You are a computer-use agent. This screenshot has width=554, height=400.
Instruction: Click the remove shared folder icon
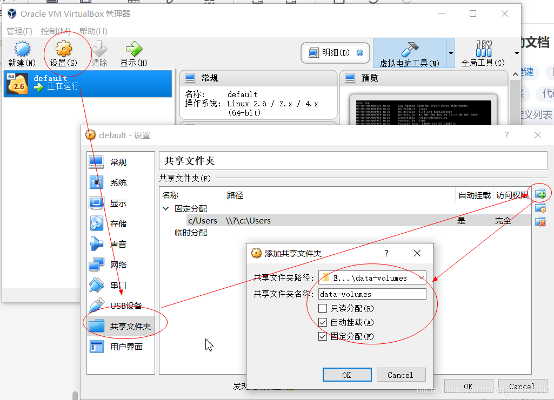pos(540,222)
